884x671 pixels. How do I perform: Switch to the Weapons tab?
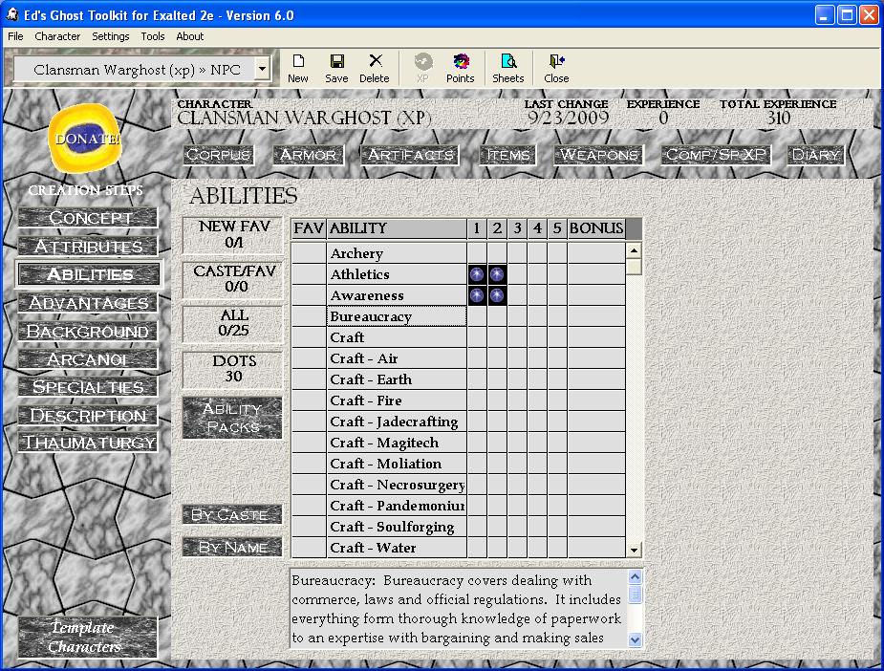click(x=598, y=155)
